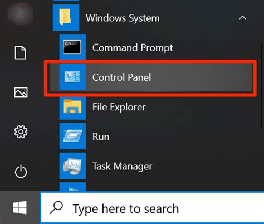Open the Documents sidebar icon
This screenshot has height=224, width=264.
(x=21, y=53)
